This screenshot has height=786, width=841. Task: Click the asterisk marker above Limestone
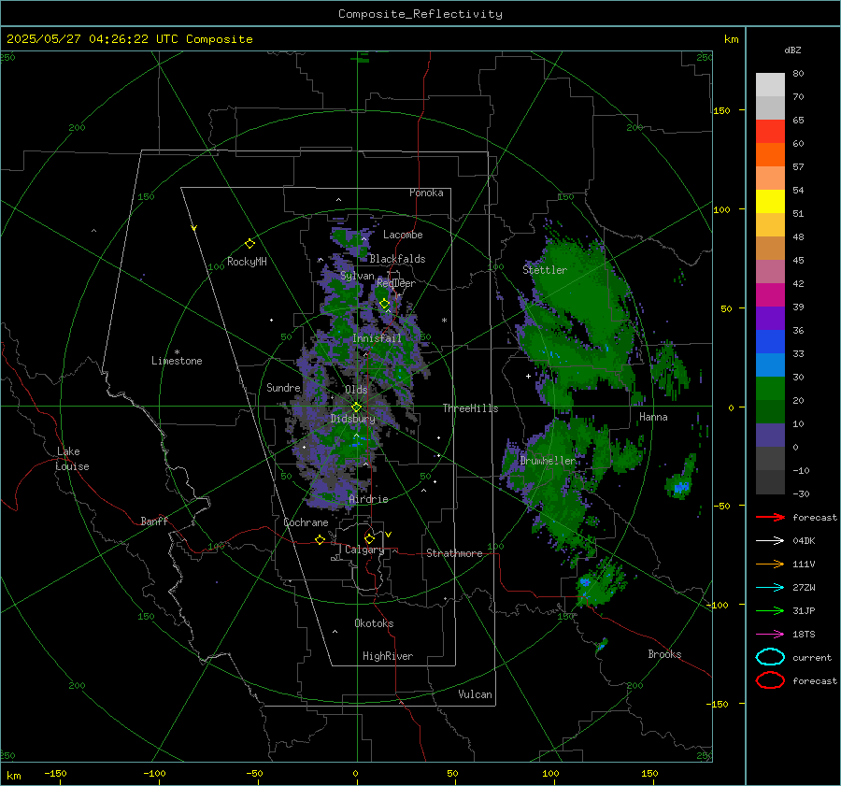[x=177, y=352]
